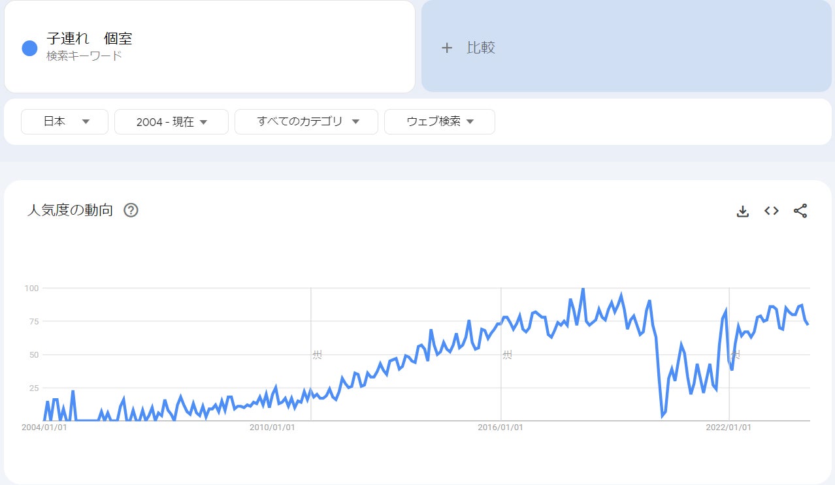835x485 pixels.
Task: Edit the 子連れ 個室 search term
Action: 90,39
